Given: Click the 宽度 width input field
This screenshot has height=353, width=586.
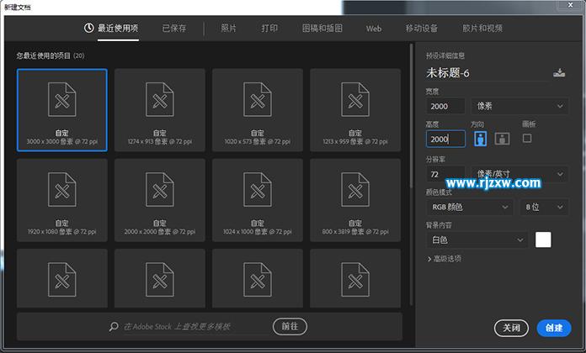Looking at the screenshot, I should [x=445, y=106].
